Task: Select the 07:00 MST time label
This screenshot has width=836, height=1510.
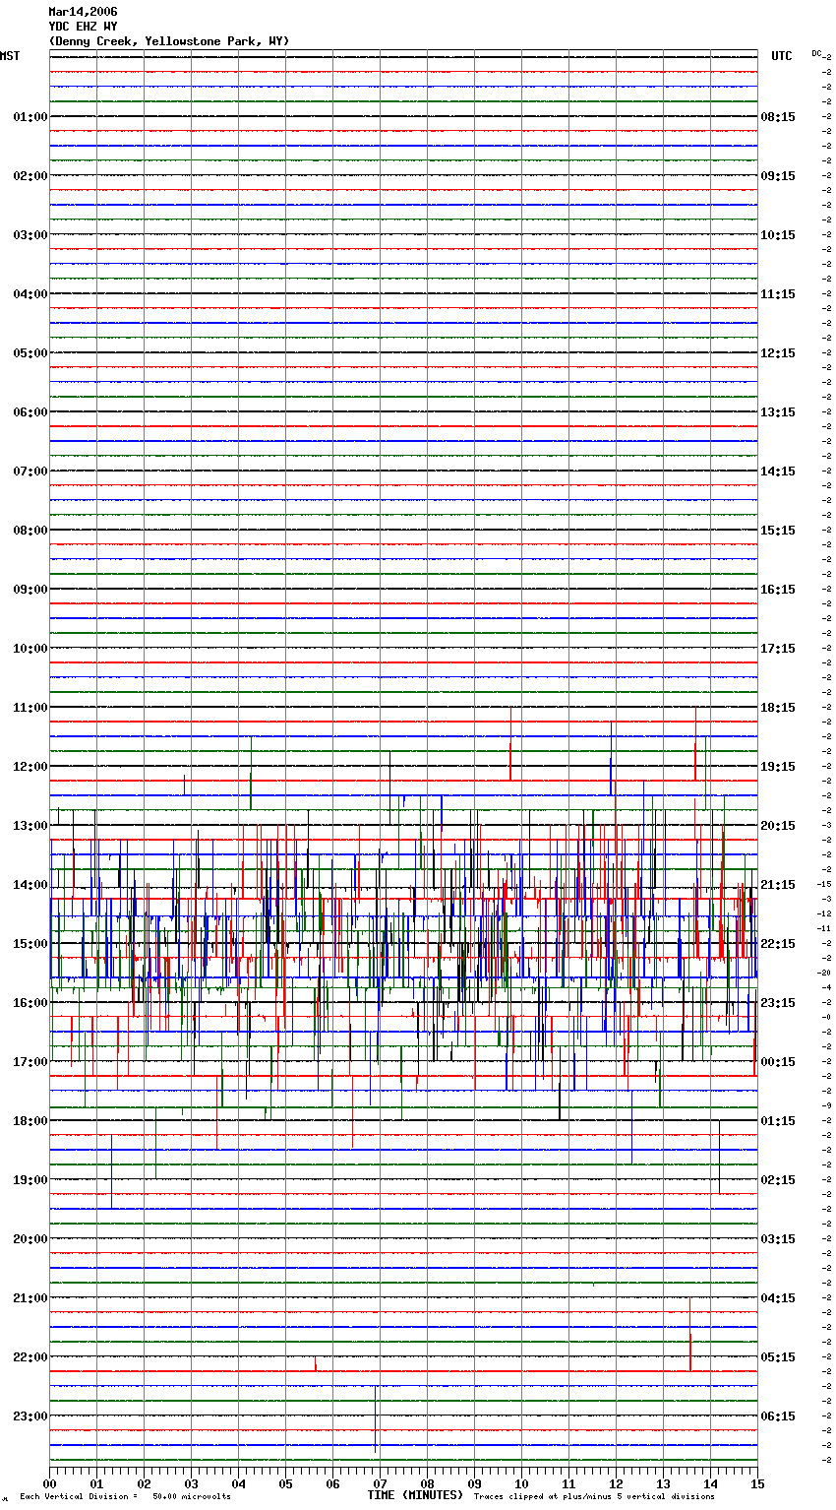Action: click(x=30, y=472)
